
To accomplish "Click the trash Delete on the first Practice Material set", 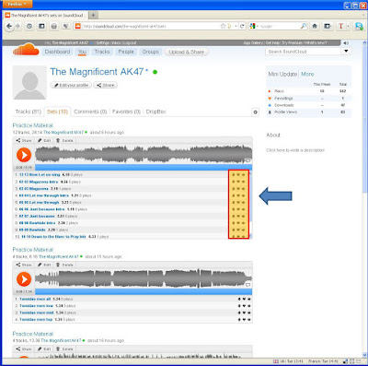I will pyautogui.click(x=64, y=140).
